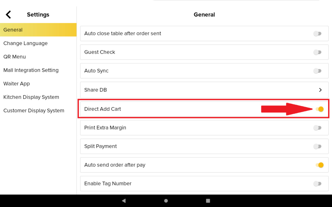Image resolution: width=332 pixels, height=207 pixels.
Task: Open Customer Display System settings
Action: pyautogui.click(x=34, y=111)
